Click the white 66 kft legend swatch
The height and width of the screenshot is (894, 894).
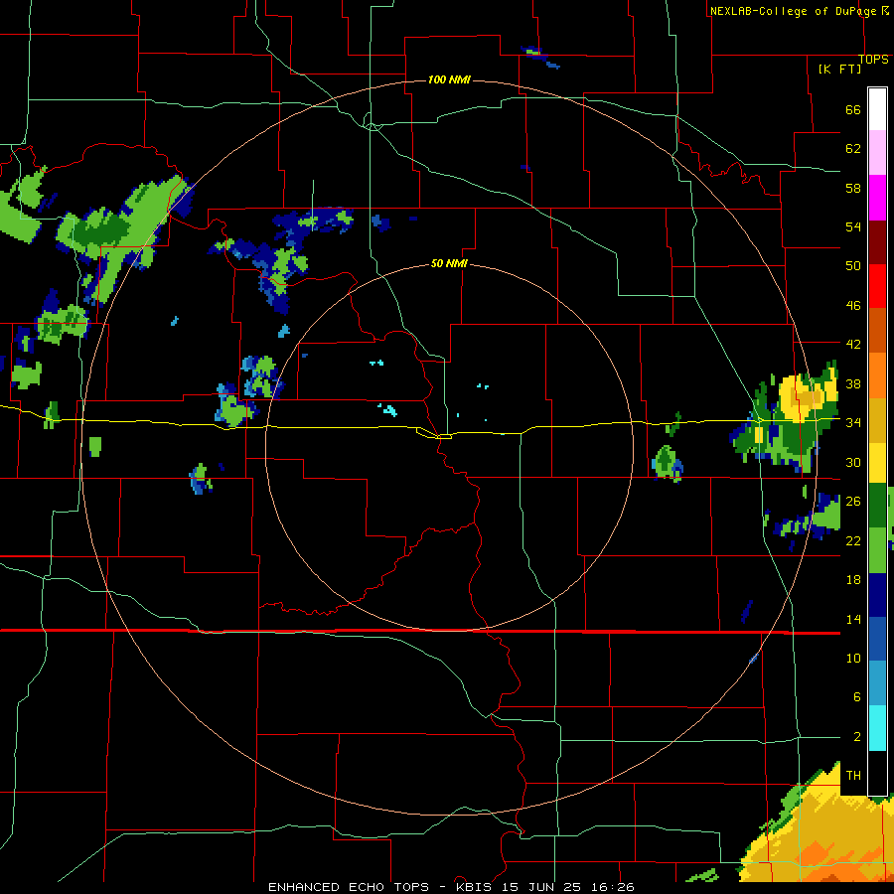(877, 109)
